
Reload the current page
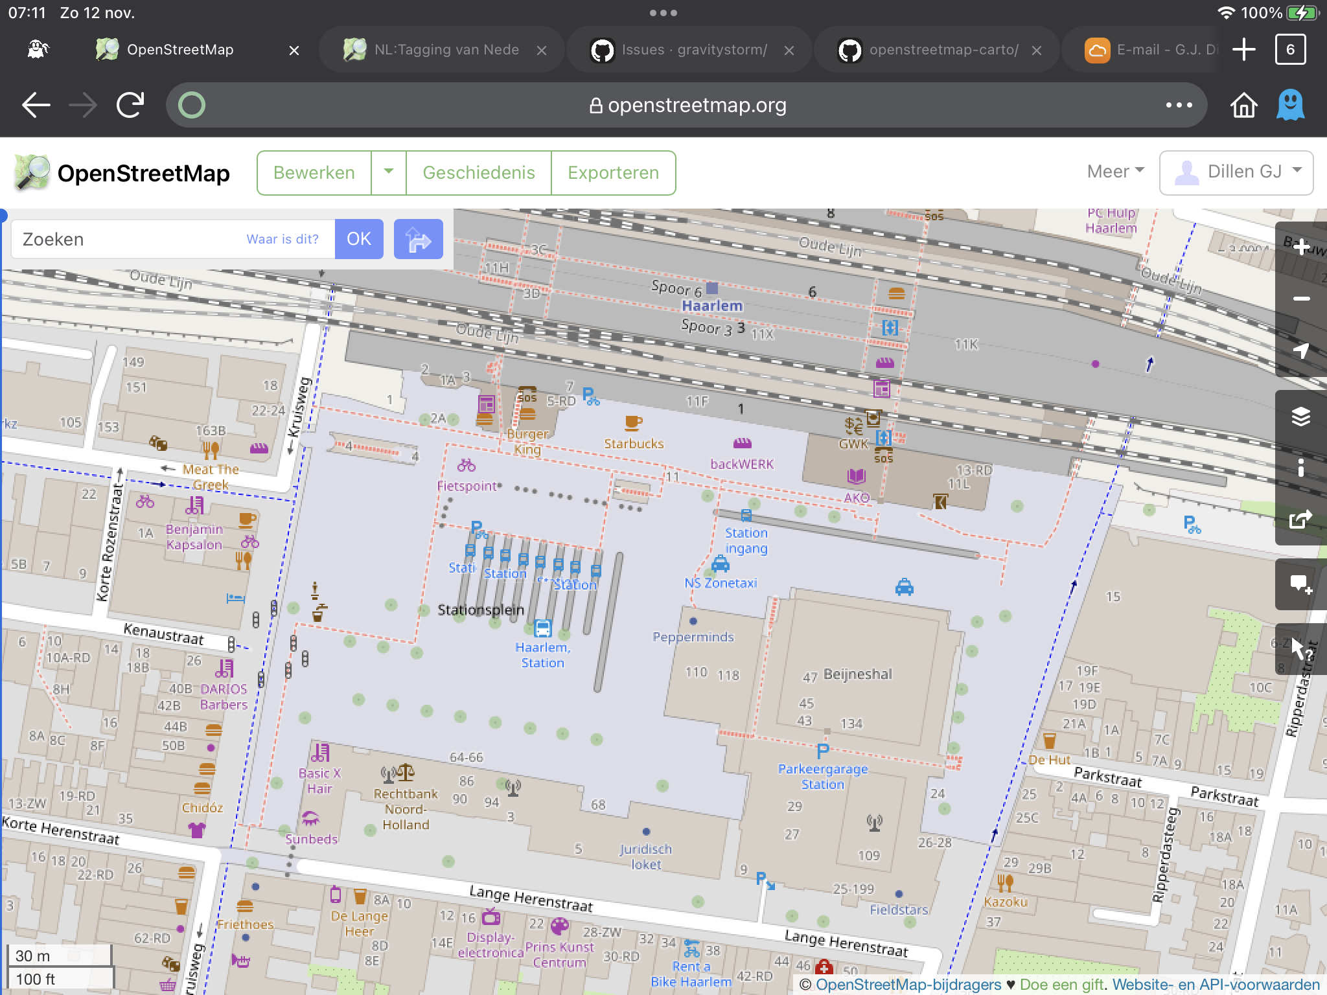pyautogui.click(x=130, y=104)
